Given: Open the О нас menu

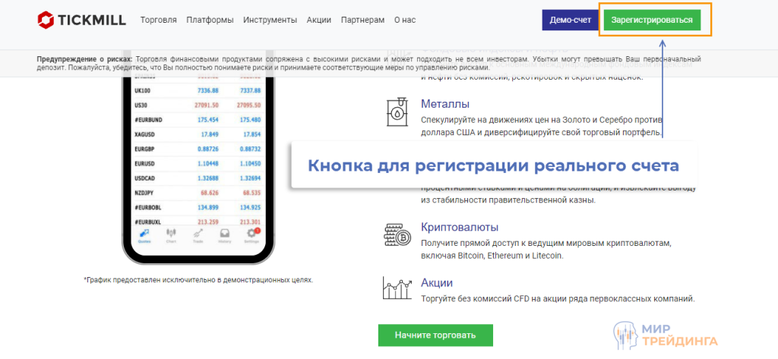Looking at the screenshot, I should coord(406,20).
